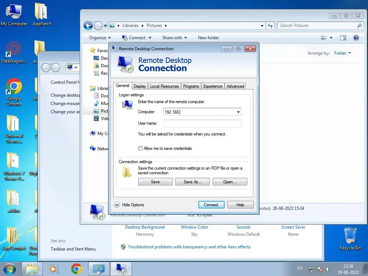Click the network tray icon
This screenshot has width=368, height=276.
click(x=311, y=269)
